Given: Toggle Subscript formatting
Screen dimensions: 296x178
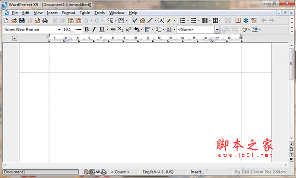Looking at the screenshot, I should point(120,29).
